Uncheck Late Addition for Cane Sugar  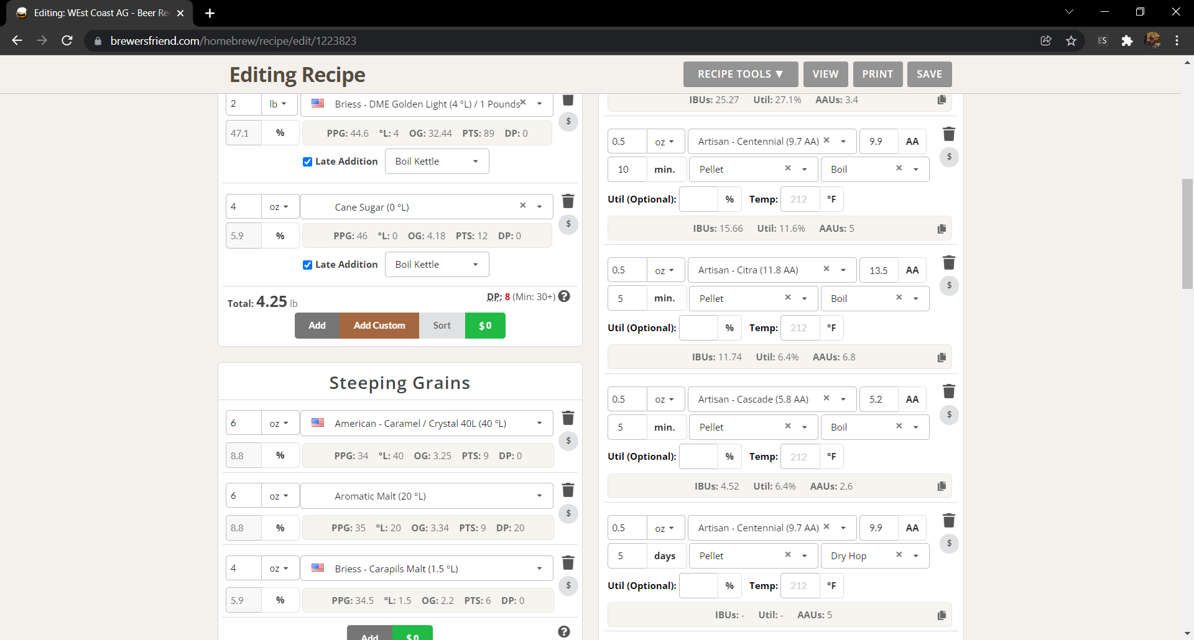coord(307,265)
